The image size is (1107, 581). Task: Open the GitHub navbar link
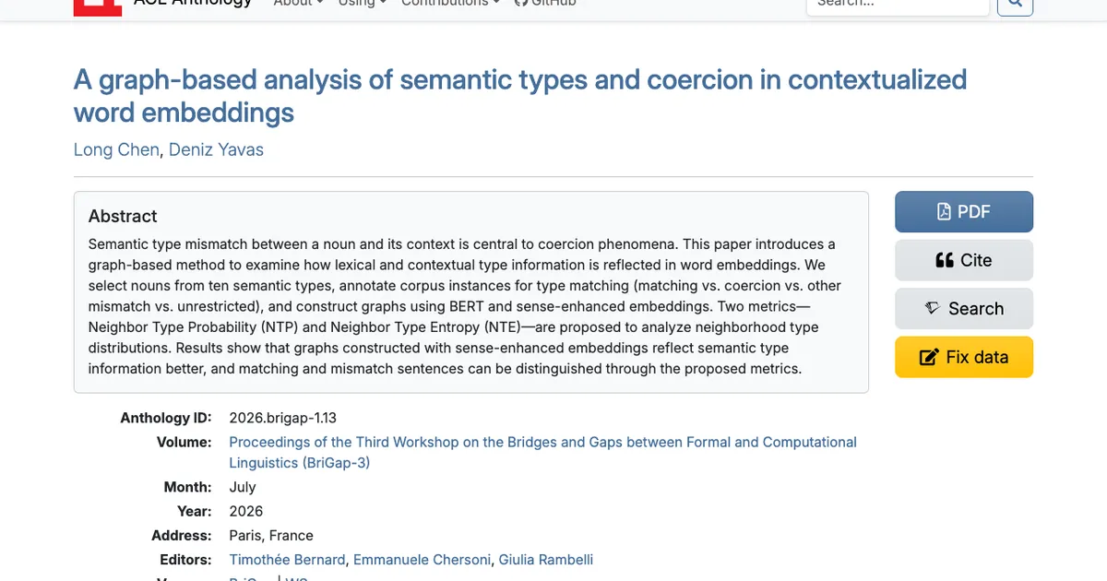[544, 3]
